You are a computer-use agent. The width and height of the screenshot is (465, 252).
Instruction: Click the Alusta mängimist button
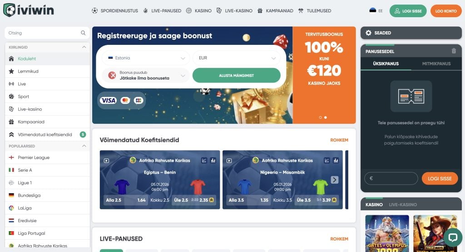(236, 76)
